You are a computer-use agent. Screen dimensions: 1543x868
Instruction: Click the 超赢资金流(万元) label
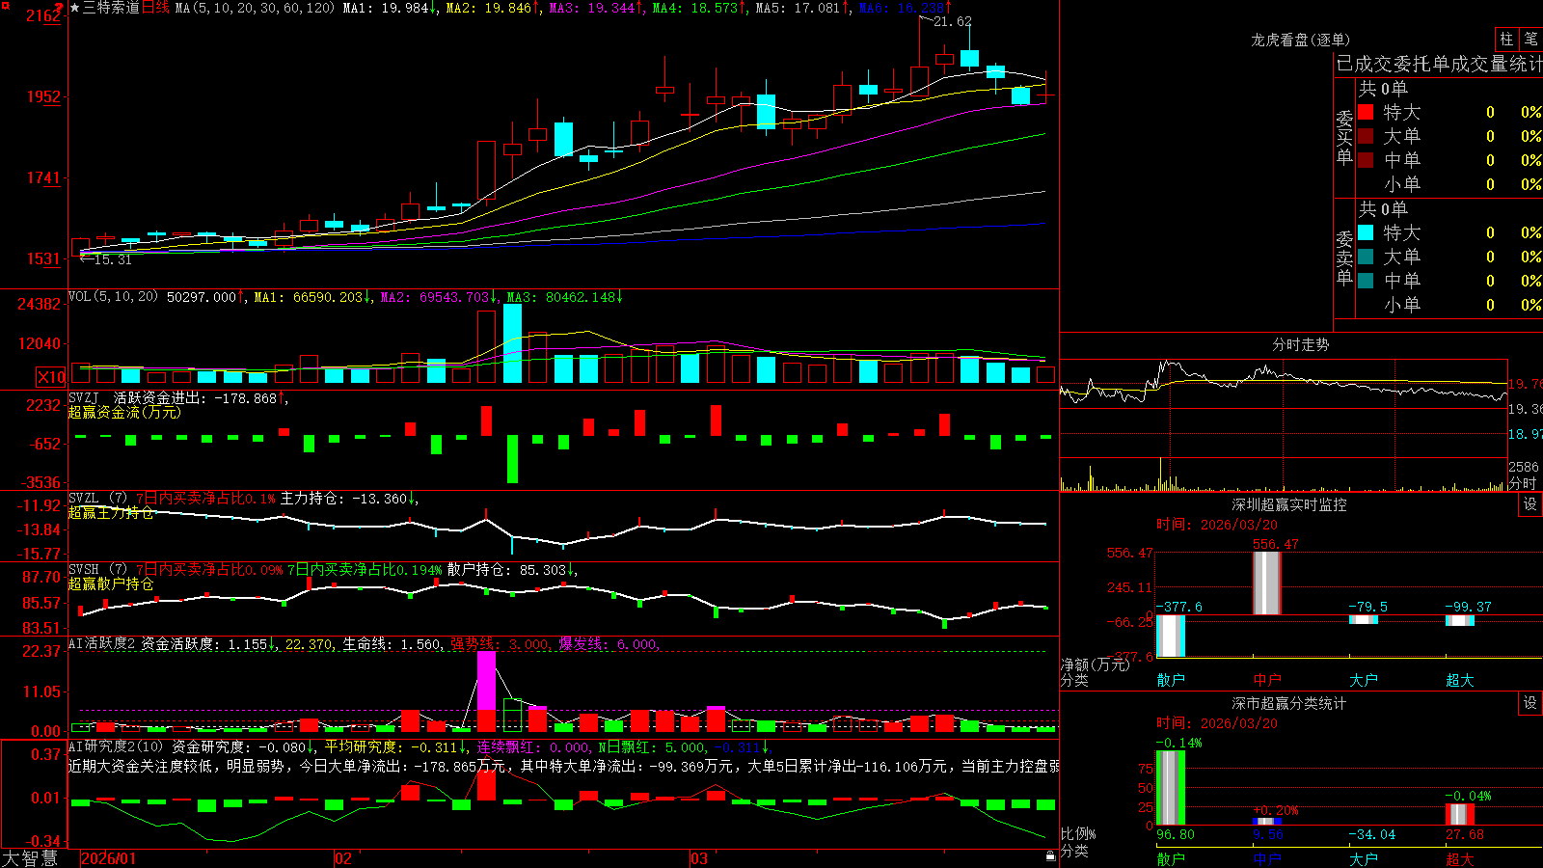tap(124, 412)
